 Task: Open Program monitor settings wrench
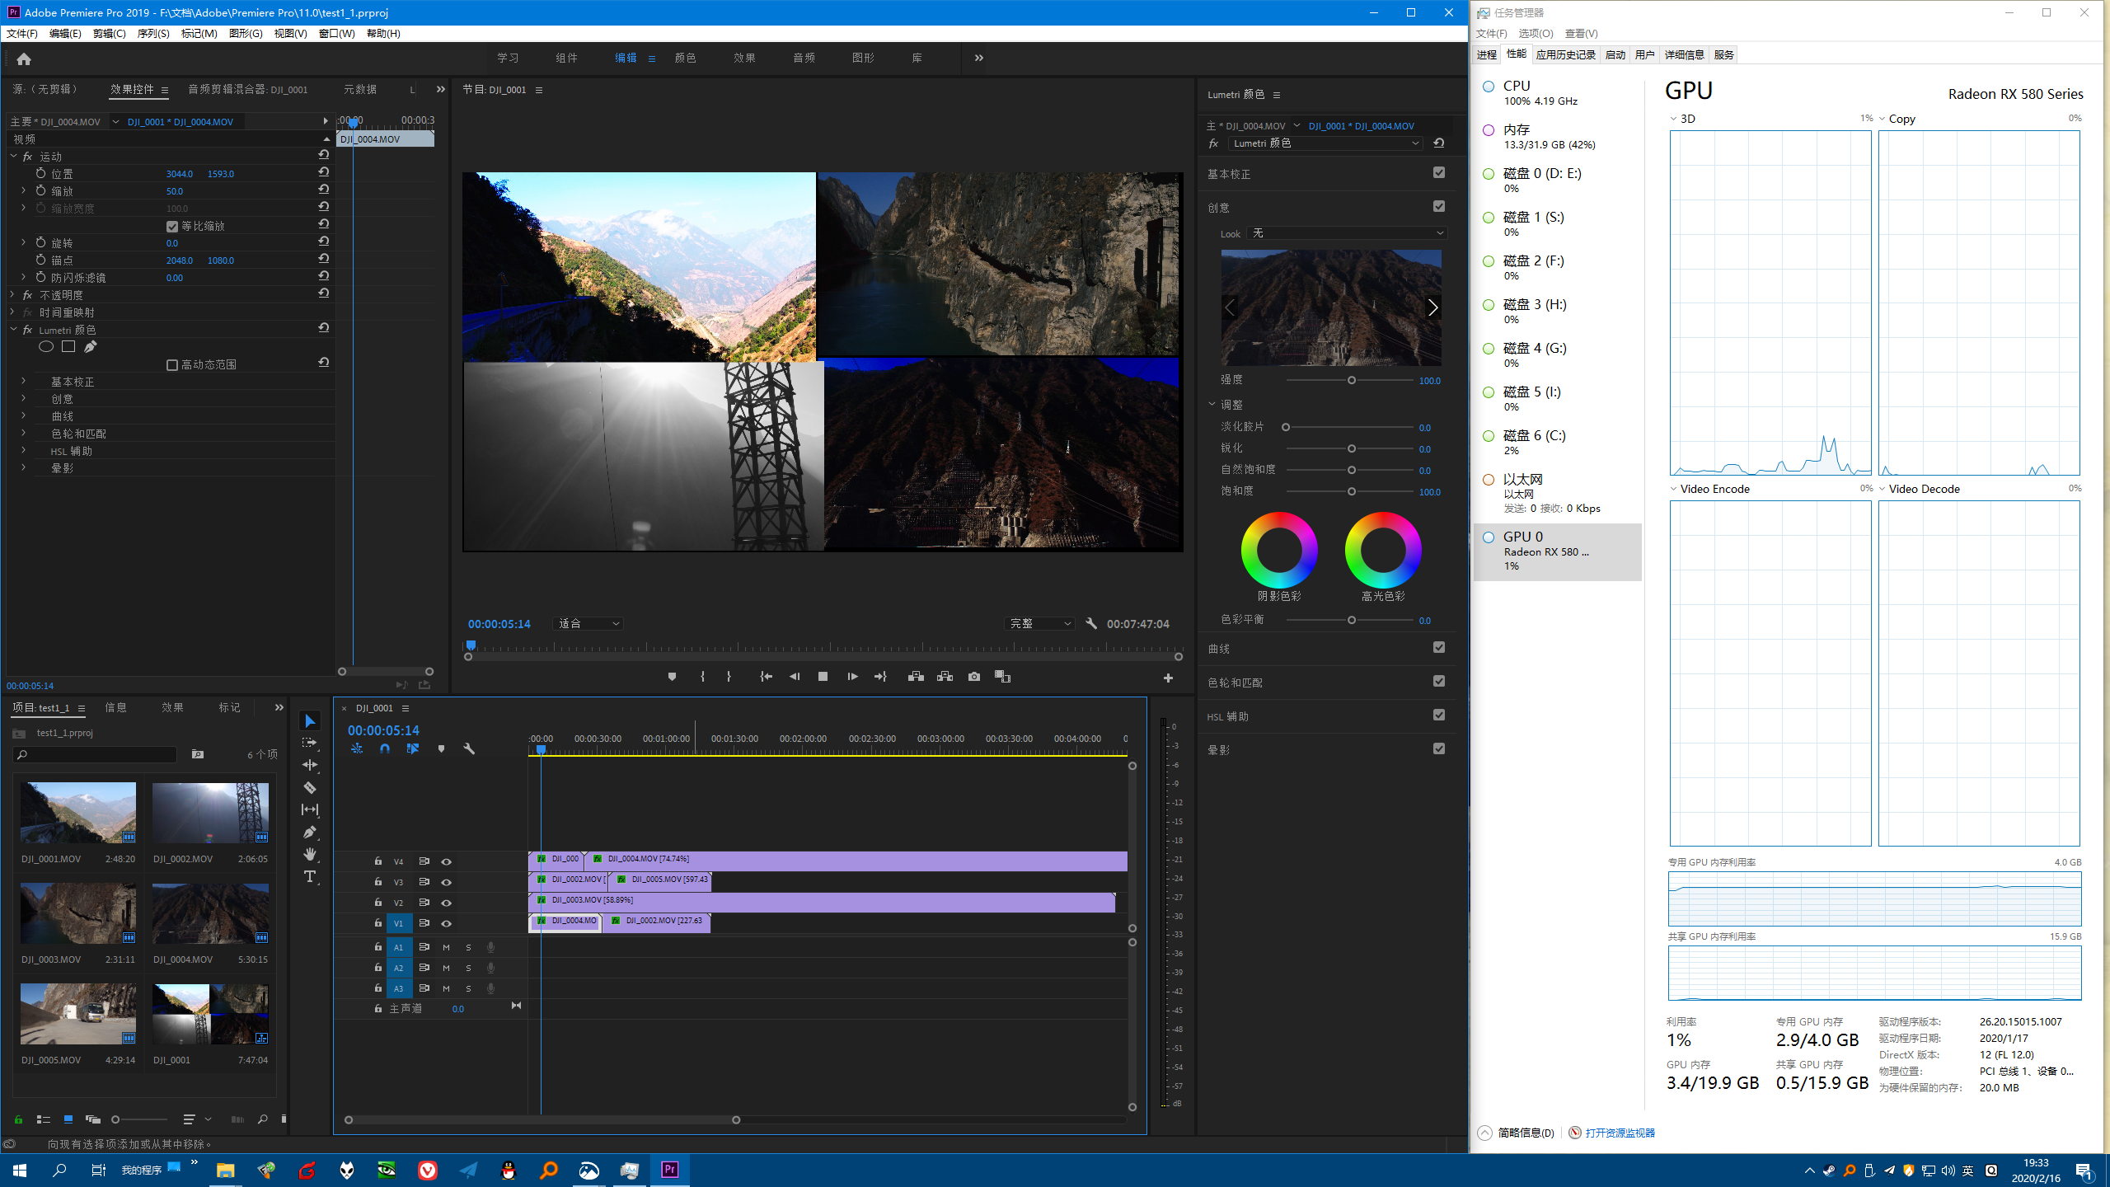[1091, 624]
